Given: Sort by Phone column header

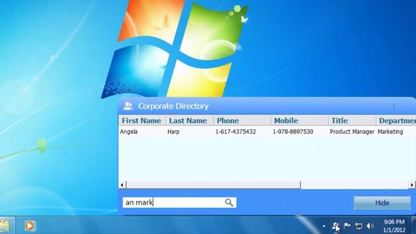Looking at the screenshot, I should (242, 121).
